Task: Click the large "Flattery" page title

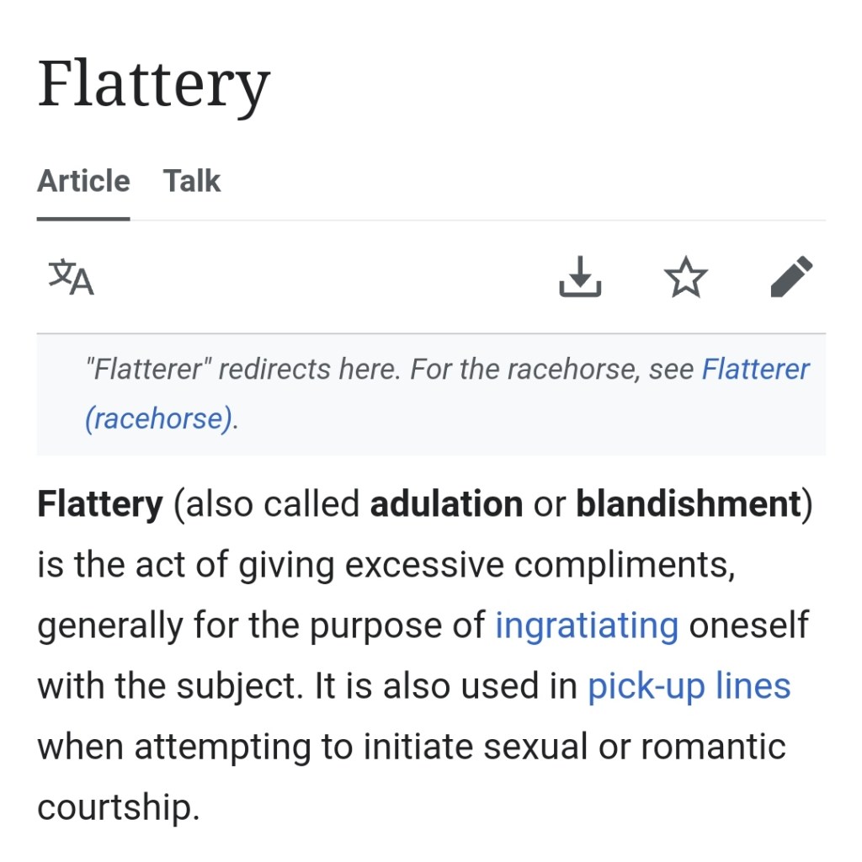Action: tap(153, 86)
